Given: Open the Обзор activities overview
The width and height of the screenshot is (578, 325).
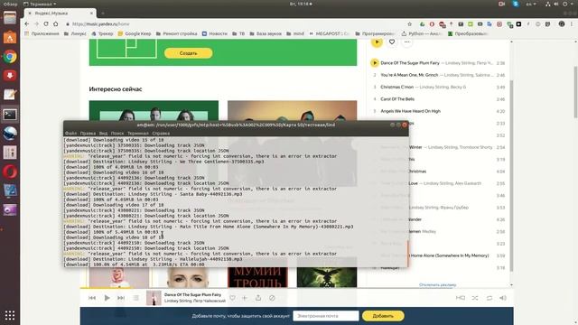Looking at the screenshot, I should [x=10, y=4].
